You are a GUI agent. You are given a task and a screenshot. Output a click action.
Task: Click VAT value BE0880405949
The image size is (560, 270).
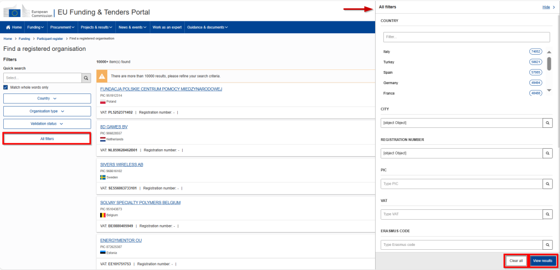coord(121,226)
